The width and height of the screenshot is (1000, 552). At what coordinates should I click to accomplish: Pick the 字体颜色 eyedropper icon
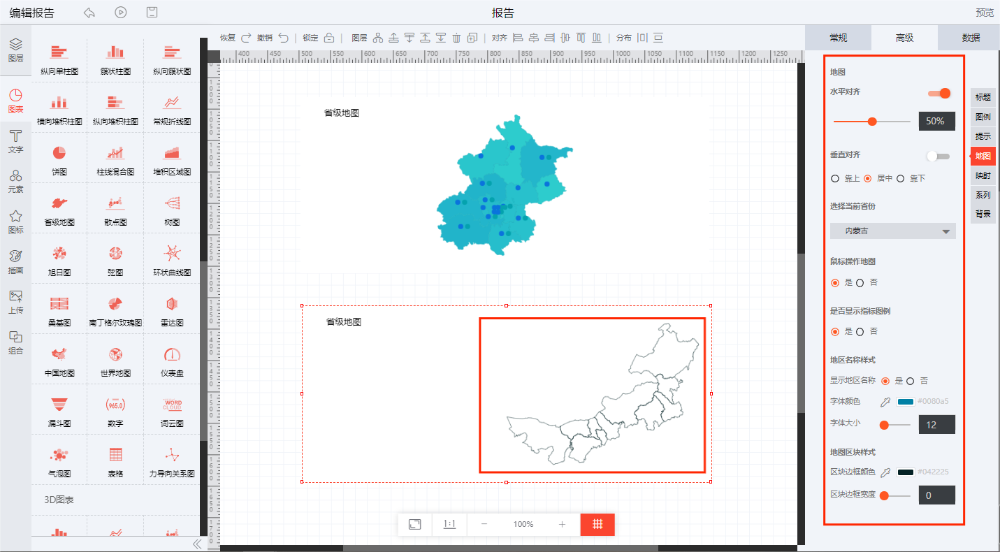[885, 402]
